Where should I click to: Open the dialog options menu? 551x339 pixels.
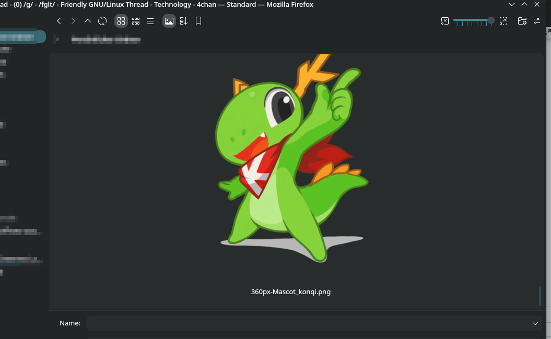point(537,21)
